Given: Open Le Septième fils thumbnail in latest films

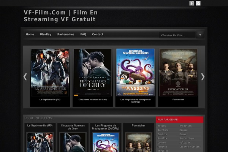Looking at the screenshot, I should point(40,142).
